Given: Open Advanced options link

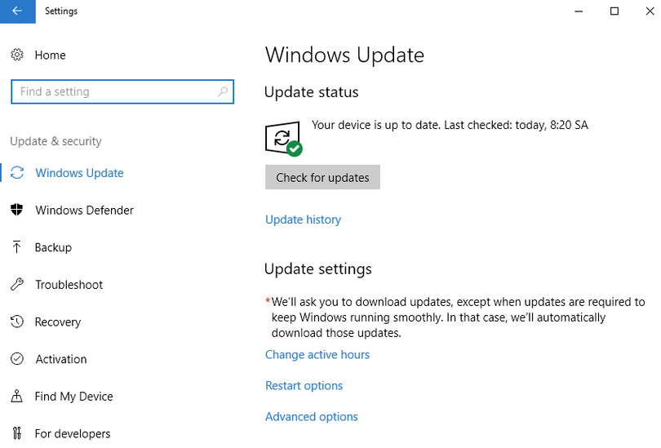Looking at the screenshot, I should tap(312, 417).
